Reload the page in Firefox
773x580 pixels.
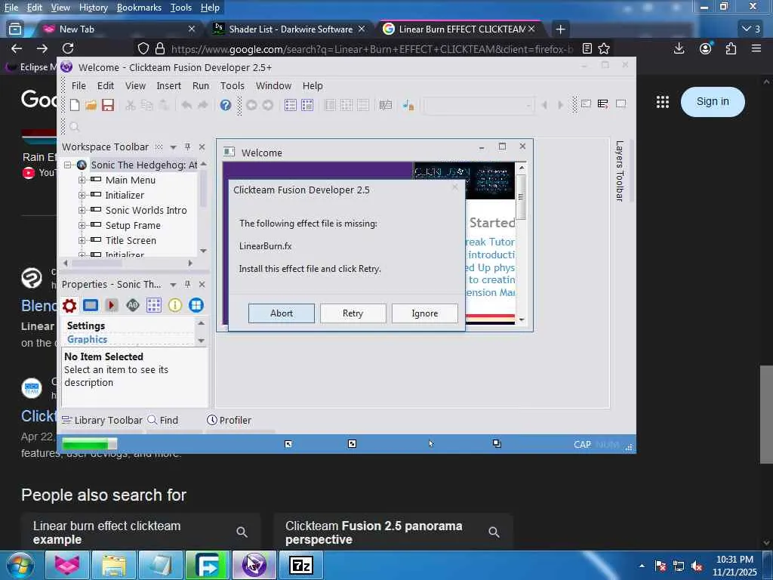pos(68,48)
